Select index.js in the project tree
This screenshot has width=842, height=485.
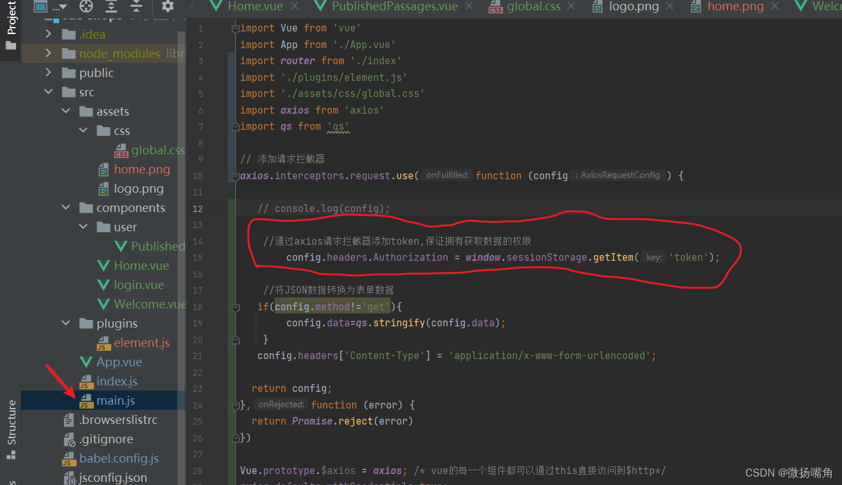[x=117, y=381]
